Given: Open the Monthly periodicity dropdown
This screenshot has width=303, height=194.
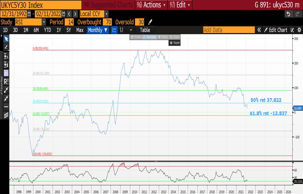Looking at the screenshot, I should (98, 30).
